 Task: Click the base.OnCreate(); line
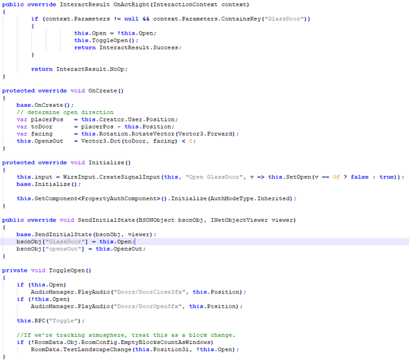(x=45, y=105)
